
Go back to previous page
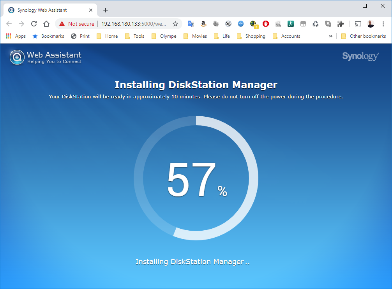click(x=9, y=24)
